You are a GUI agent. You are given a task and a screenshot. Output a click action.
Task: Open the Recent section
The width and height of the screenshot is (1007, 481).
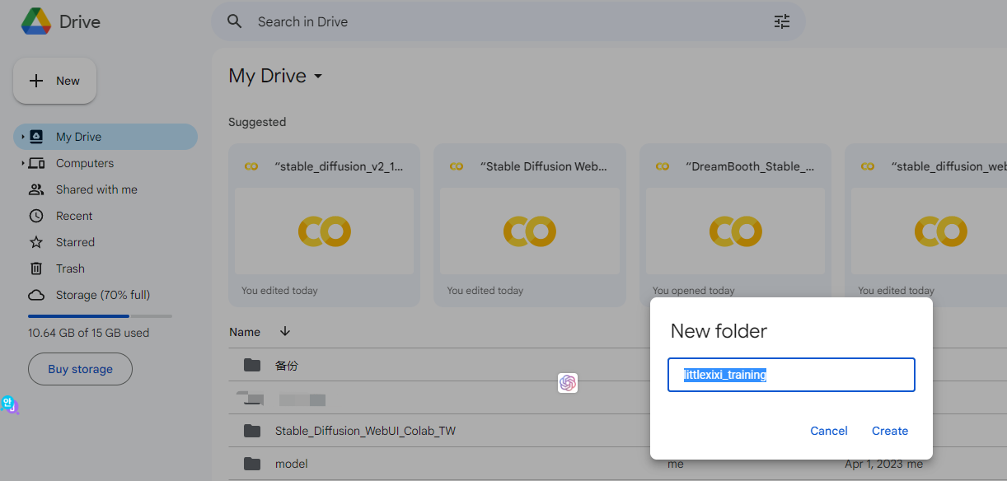[x=105, y=216]
